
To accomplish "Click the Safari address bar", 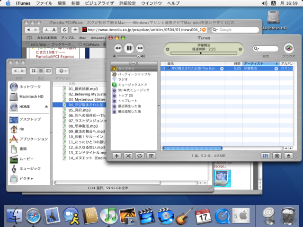I will (x=144, y=30).
